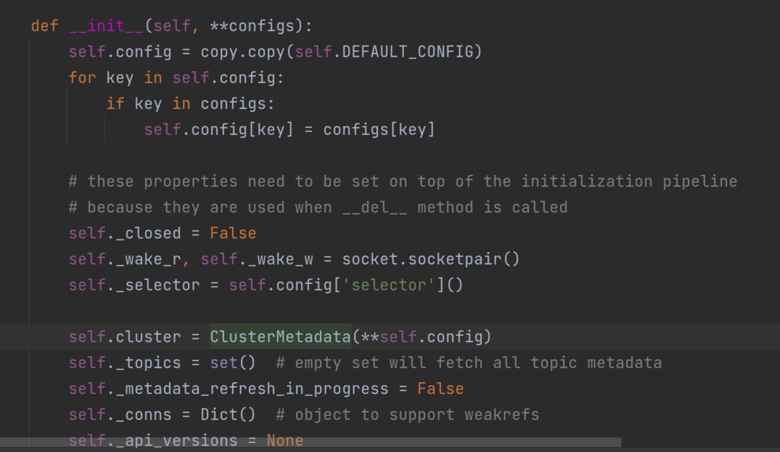
Task: Click configs[key] on the assignment line
Action: pos(379,129)
